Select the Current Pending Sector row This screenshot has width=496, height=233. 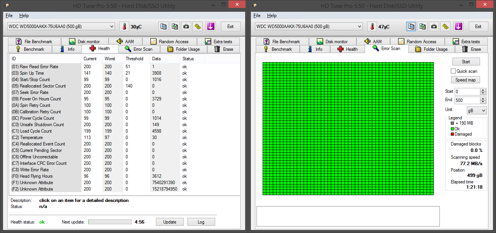coord(124,150)
